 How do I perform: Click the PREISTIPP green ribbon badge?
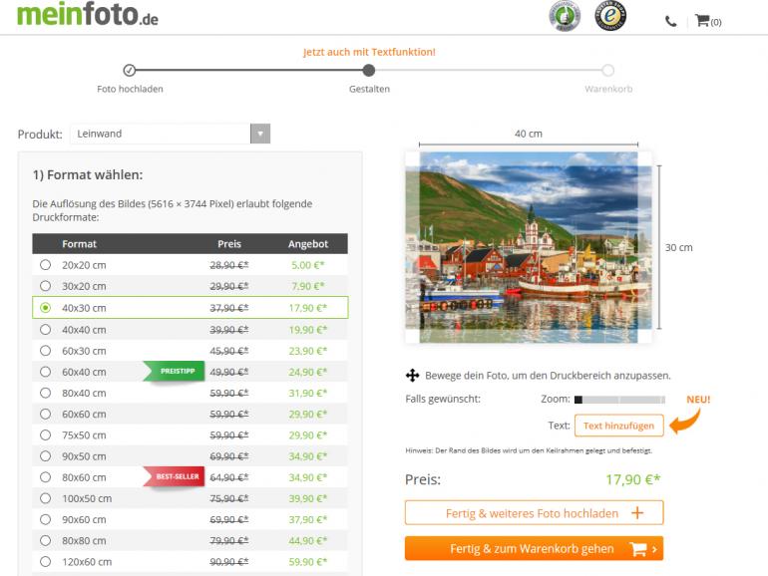tap(174, 372)
